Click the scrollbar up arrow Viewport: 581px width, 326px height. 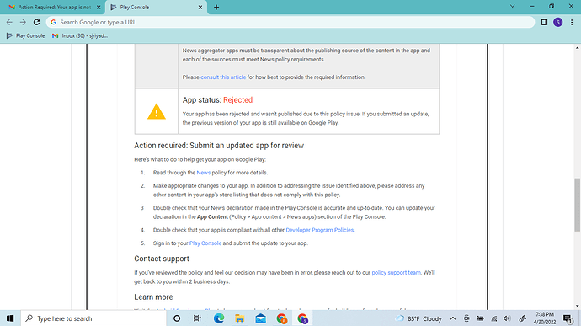pos(578,48)
